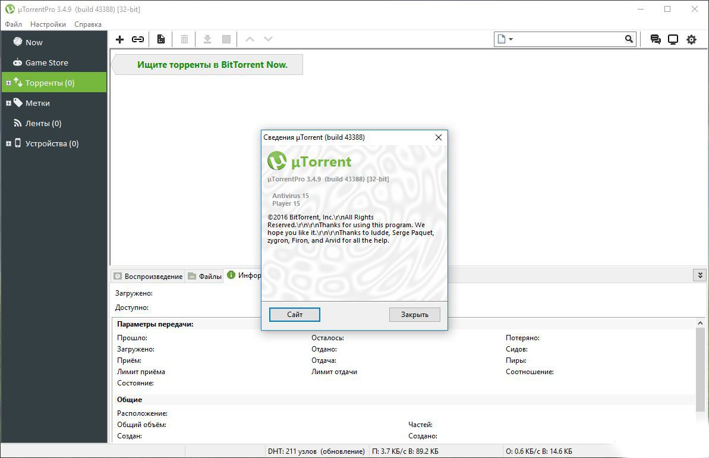The width and height of the screenshot is (709, 458).
Task: Click into the search input field
Action: pos(569,39)
